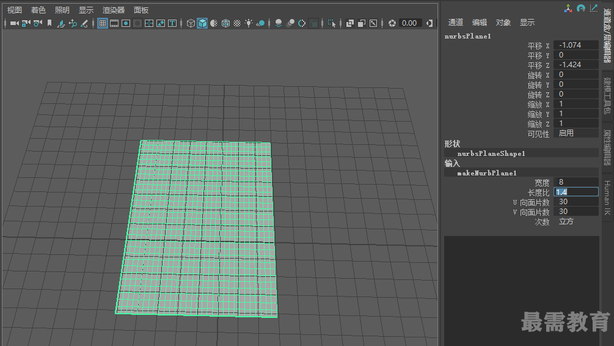Switch to wireframe display icon
Viewport: 614px width, 346px height.
coord(191,23)
